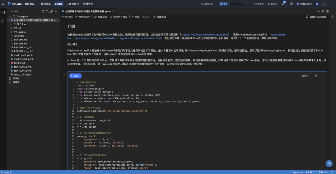
Task: Open the archive.ics.uci.edu iris dataset link
Action: point(205,34)
